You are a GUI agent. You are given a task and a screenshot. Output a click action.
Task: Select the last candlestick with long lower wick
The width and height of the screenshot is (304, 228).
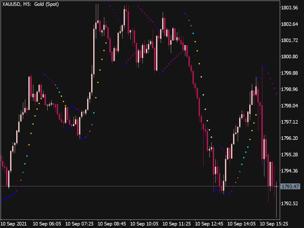click(x=276, y=200)
